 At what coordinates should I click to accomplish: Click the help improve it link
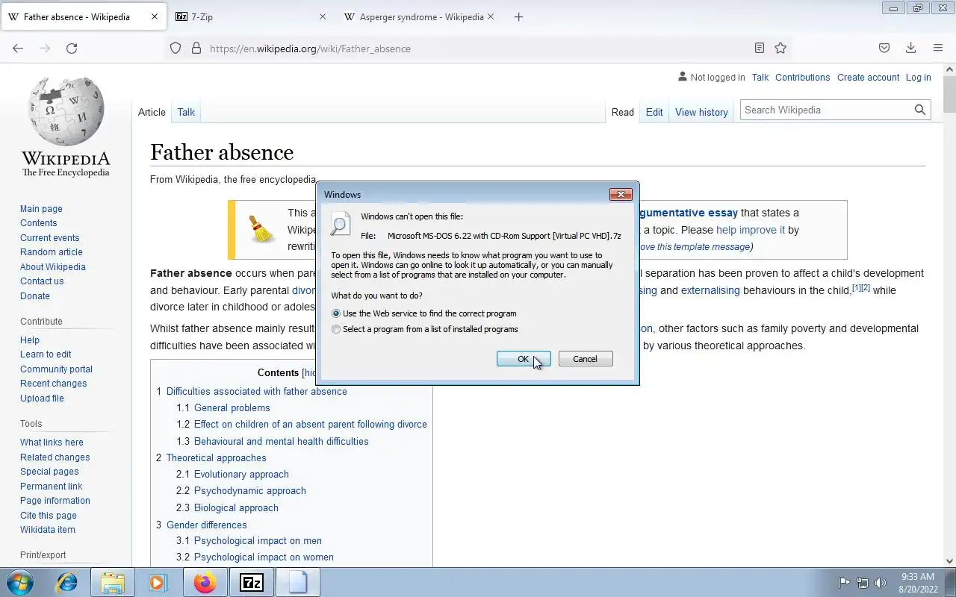751,230
